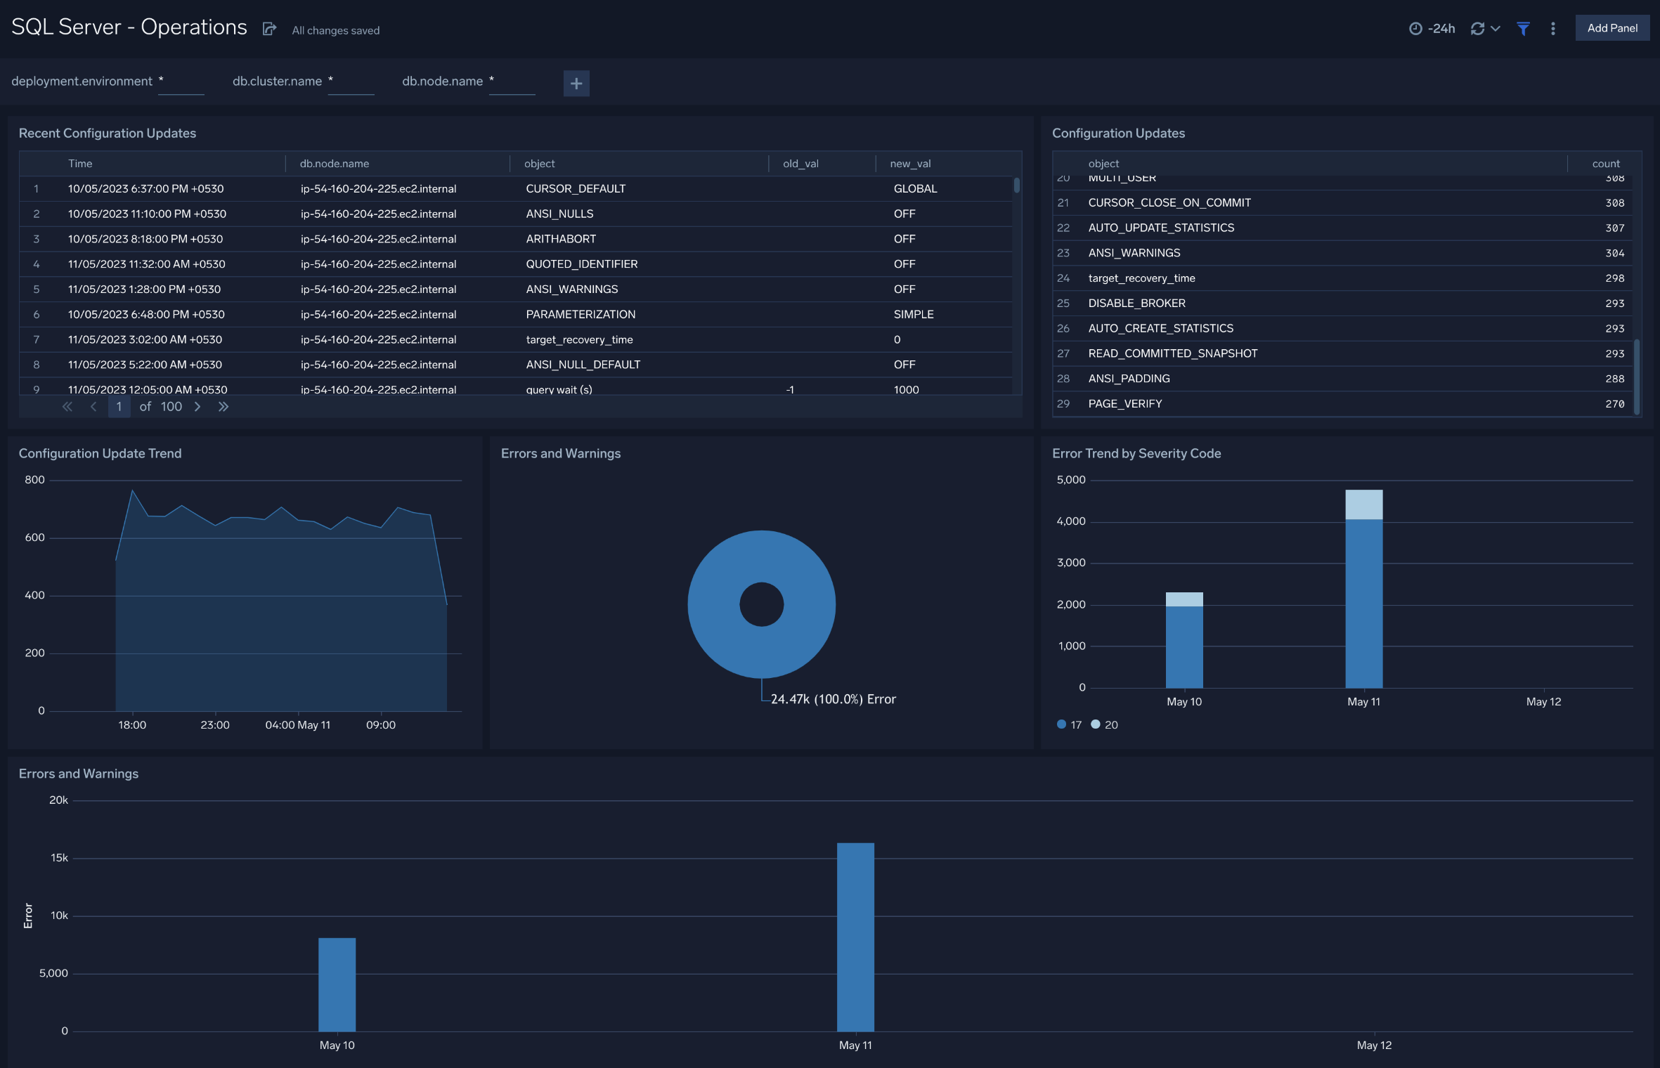Click the Recent Configuration Updates panel title
The image size is (1660, 1068).
[x=108, y=133]
